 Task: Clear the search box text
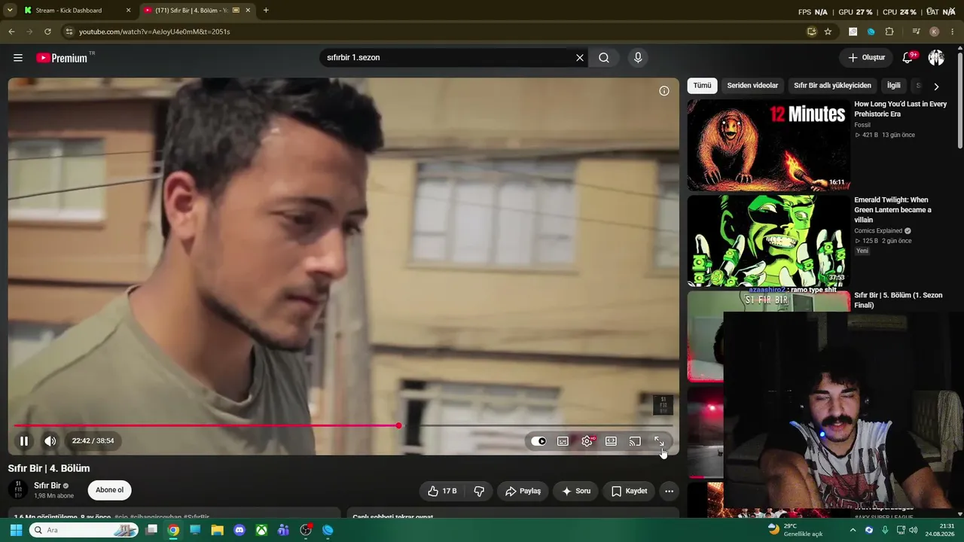click(580, 58)
